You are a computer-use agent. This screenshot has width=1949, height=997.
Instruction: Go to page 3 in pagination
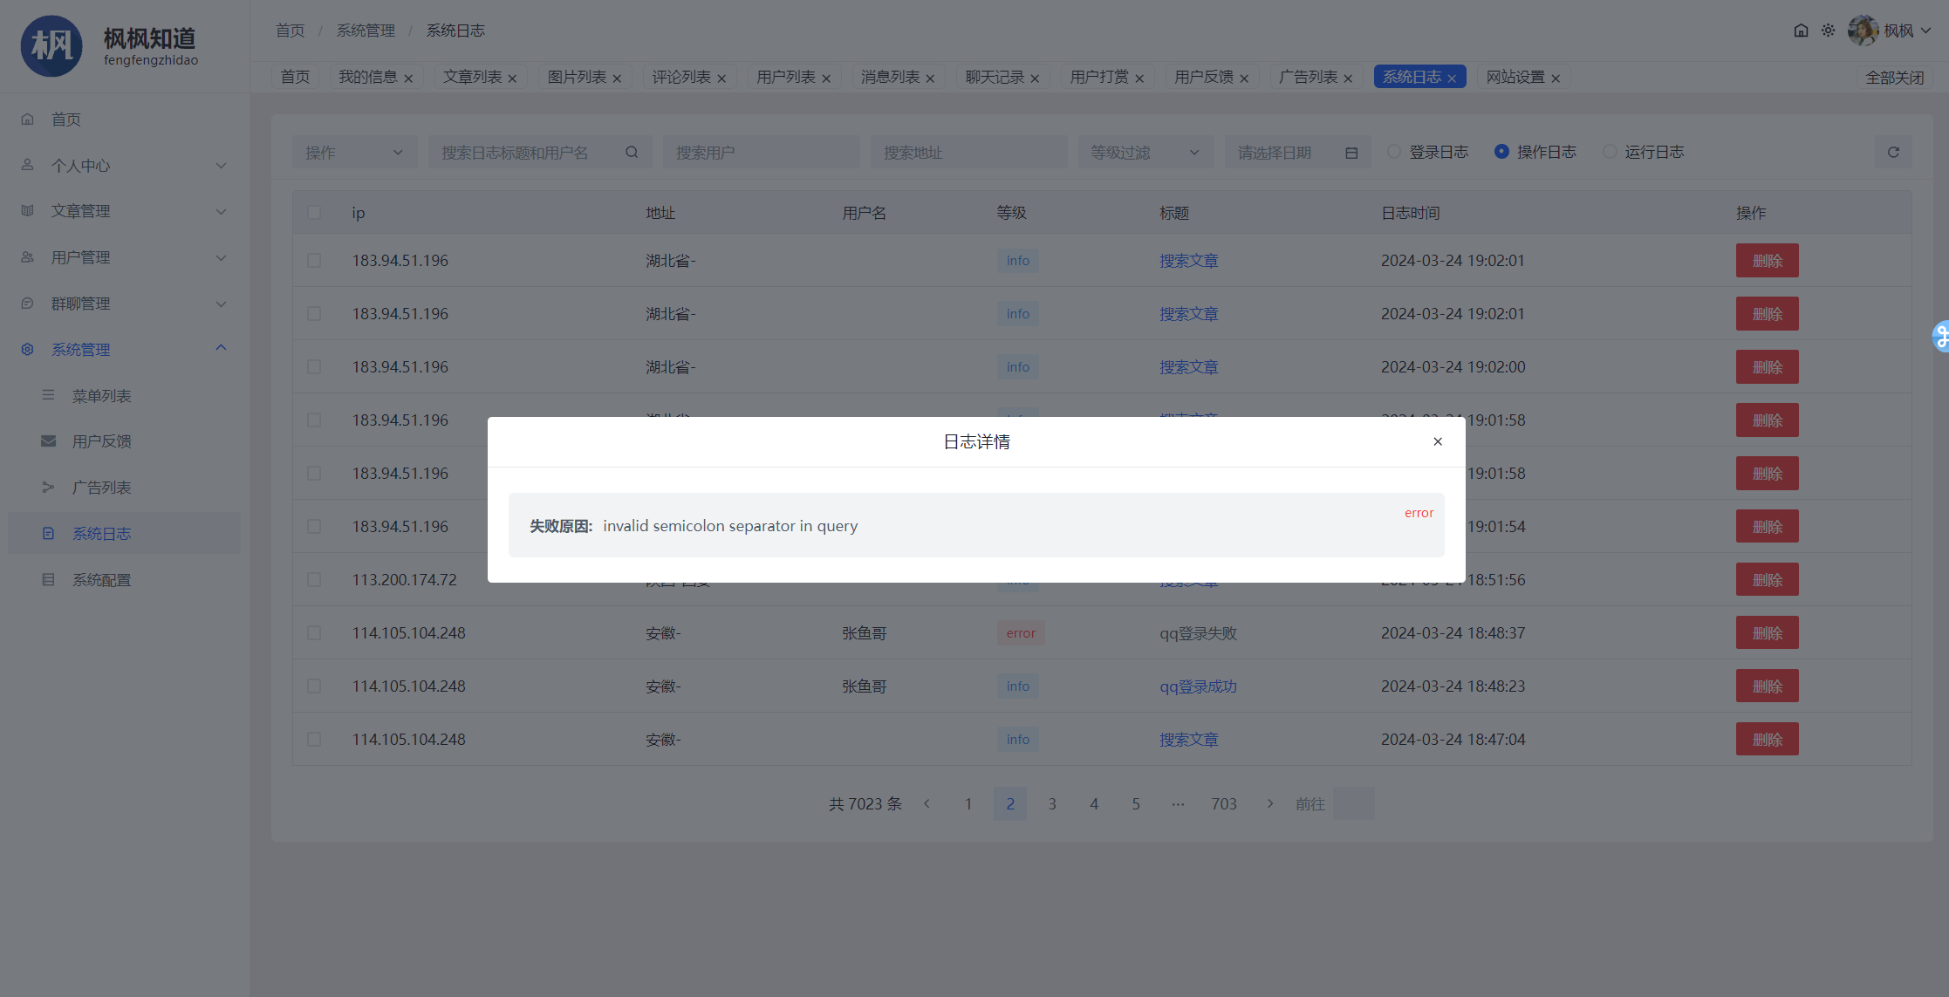pyautogui.click(x=1052, y=803)
